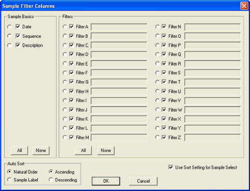Click the Filter W input field
Screen dimensions: 250x191
213,110
